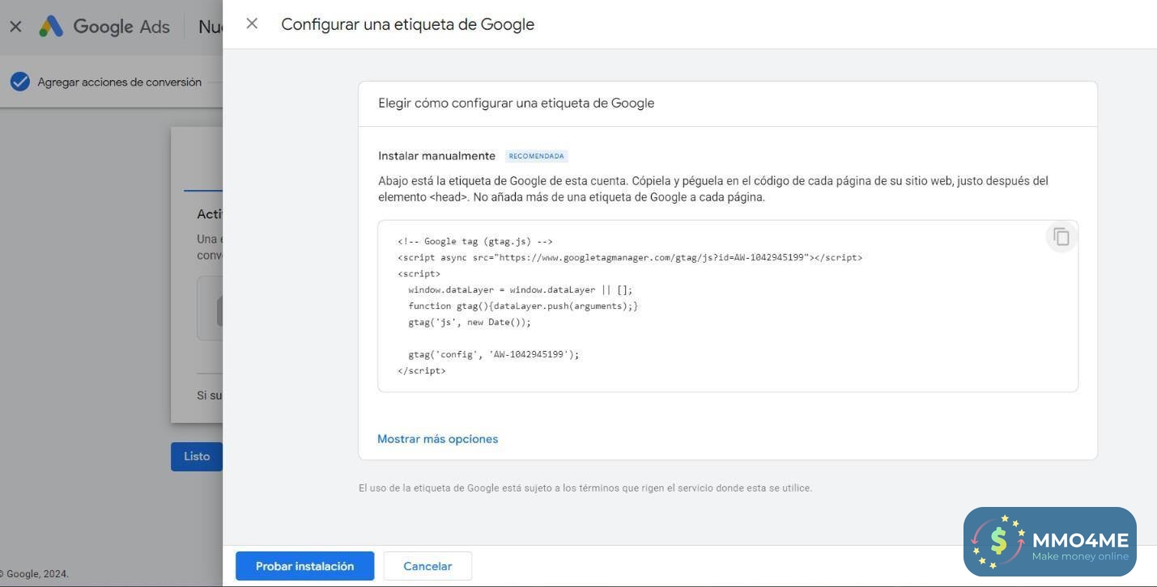The height and width of the screenshot is (587, 1157).
Task: Click the script async src line in code
Action: pos(629,257)
